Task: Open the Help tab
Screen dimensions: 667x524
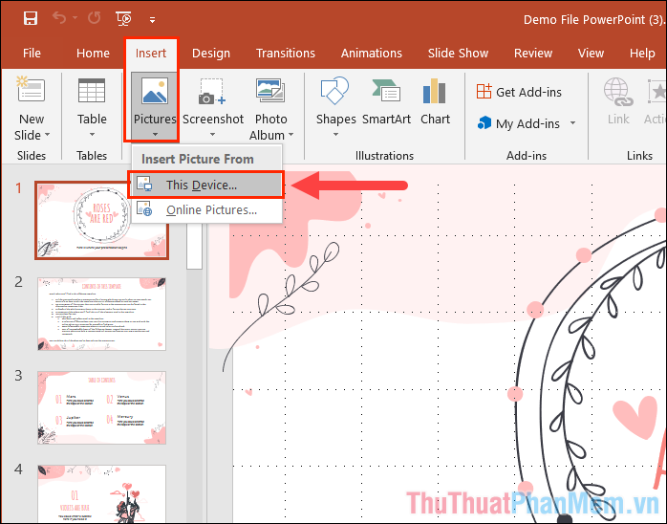Action: coord(642,53)
